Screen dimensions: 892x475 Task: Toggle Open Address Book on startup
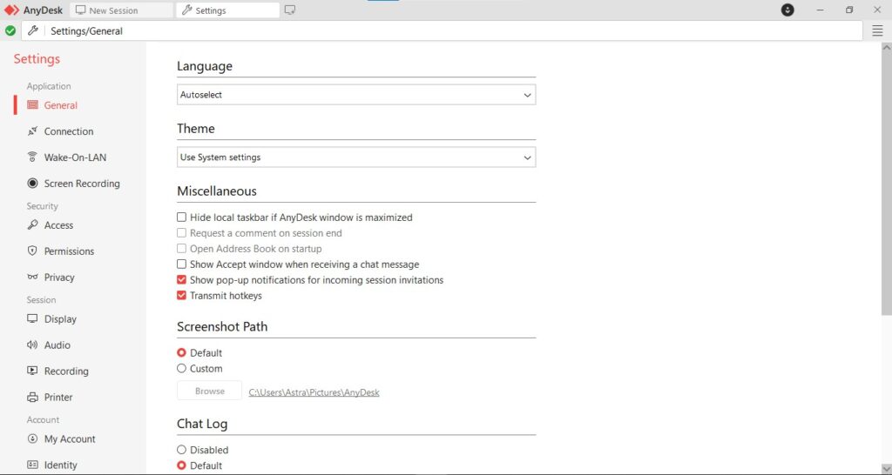click(181, 248)
